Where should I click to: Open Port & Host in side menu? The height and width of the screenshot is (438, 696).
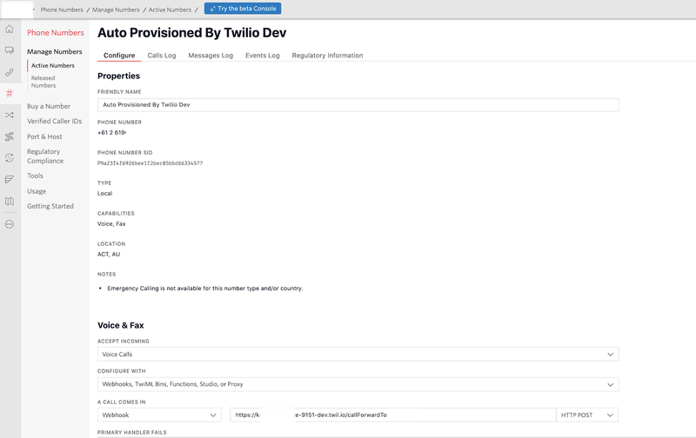pyautogui.click(x=44, y=136)
